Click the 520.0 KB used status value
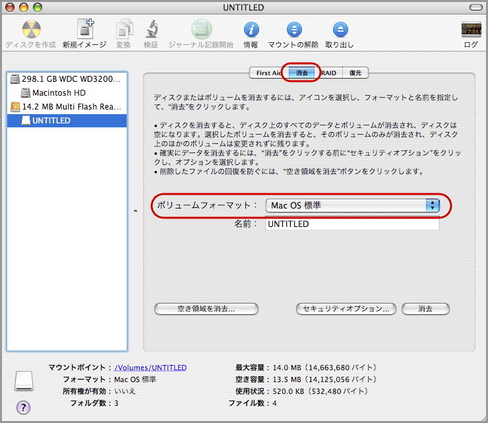 click(320, 391)
